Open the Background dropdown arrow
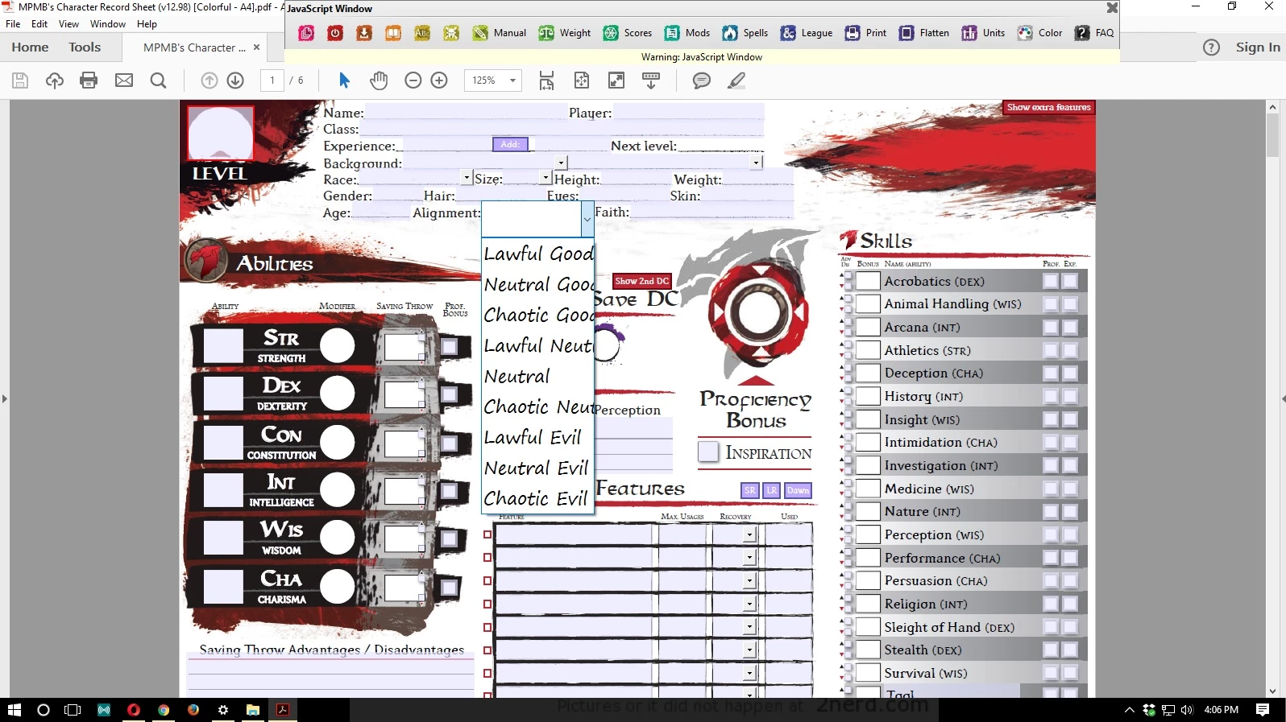 coord(562,163)
